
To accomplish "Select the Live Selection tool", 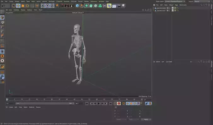I will pos(14,6).
